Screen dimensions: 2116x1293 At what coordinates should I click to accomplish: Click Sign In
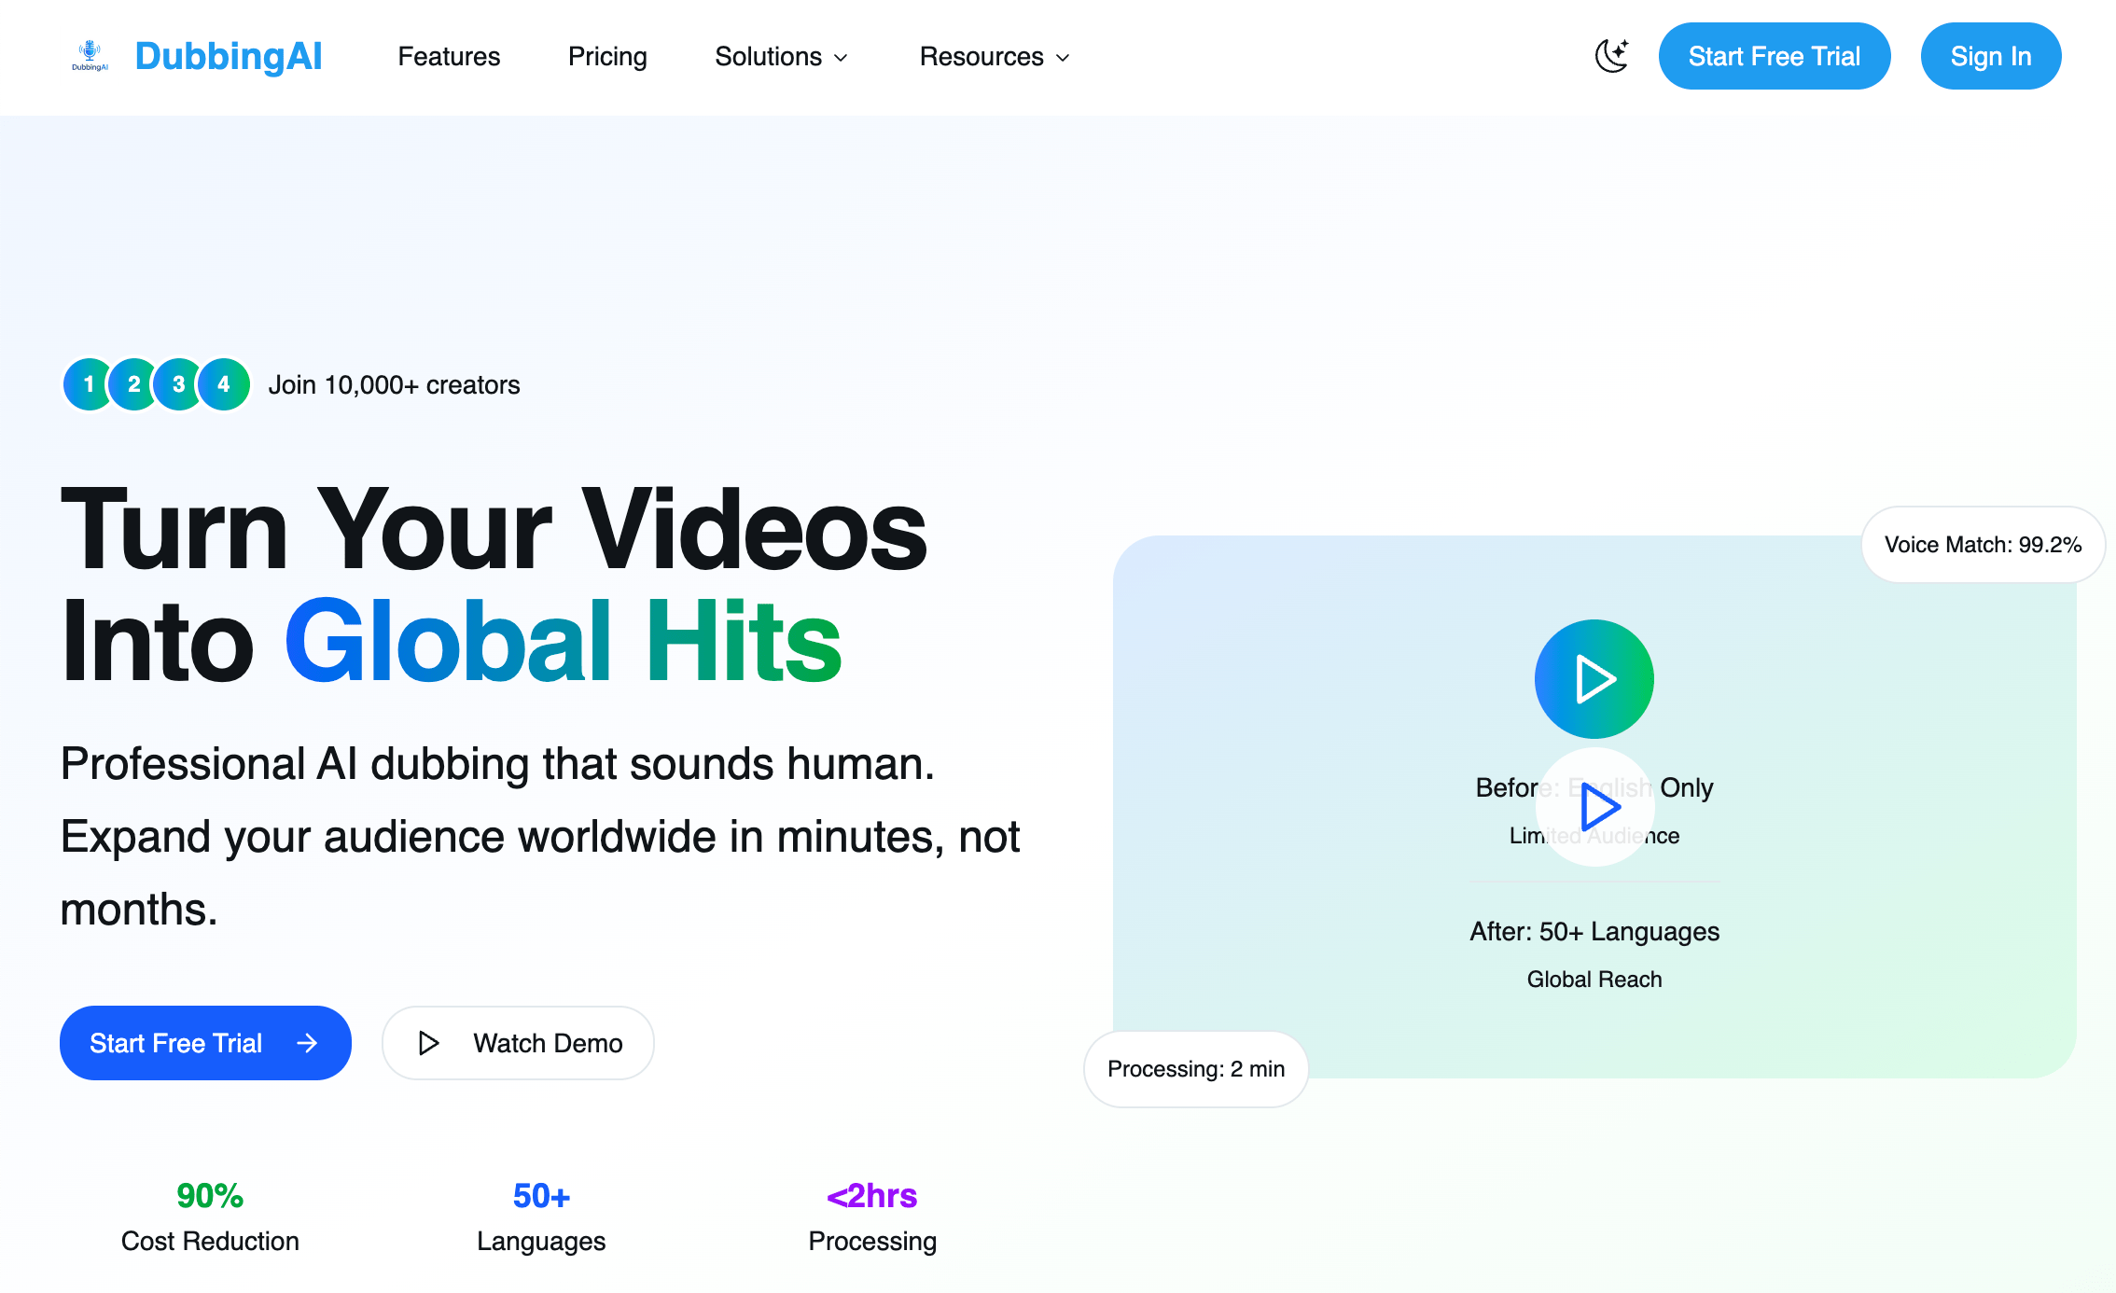(x=1991, y=56)
